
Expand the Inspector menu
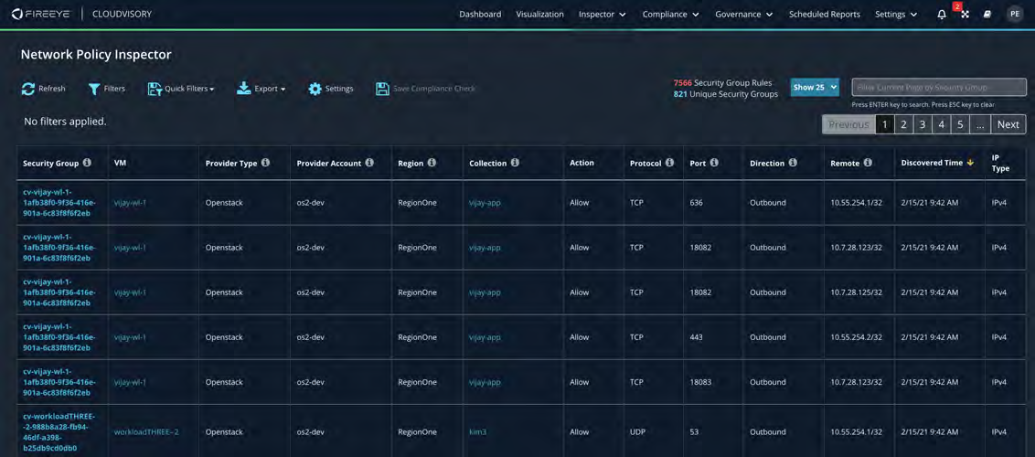(x=602, y=15)
